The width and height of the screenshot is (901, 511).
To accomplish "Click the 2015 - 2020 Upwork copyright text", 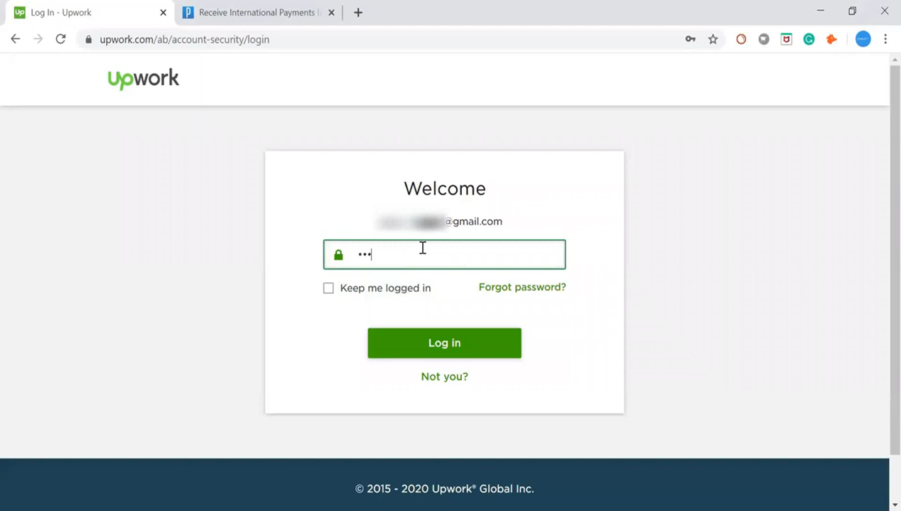I will click(x=444, y=489).
